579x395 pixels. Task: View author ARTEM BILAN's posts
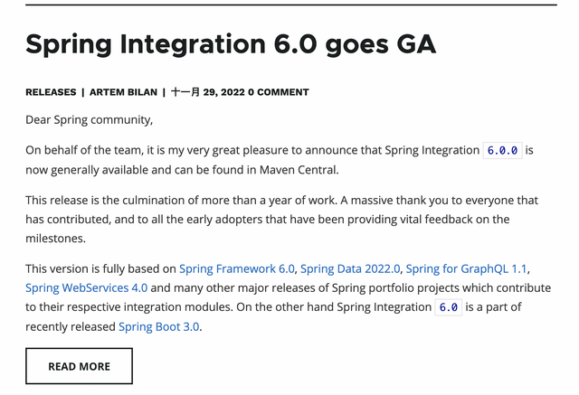click(x=123, y=92)
